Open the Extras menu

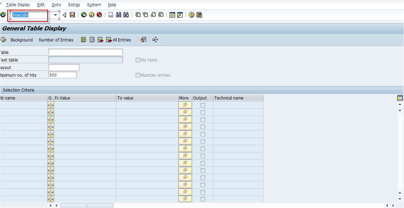74,4
